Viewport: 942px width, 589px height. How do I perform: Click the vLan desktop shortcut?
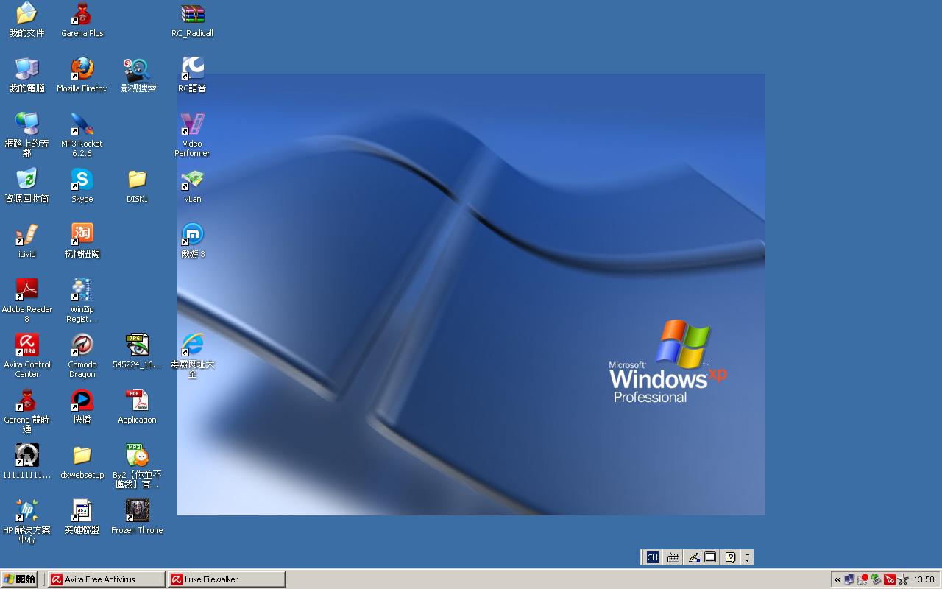(x=192, y=180)
